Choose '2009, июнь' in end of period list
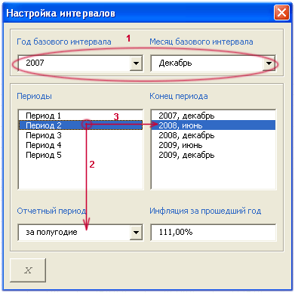295x293 pixels. click(x=214, y=145)
